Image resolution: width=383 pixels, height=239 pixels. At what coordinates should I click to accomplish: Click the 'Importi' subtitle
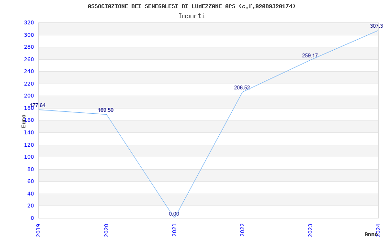(191, 16)
